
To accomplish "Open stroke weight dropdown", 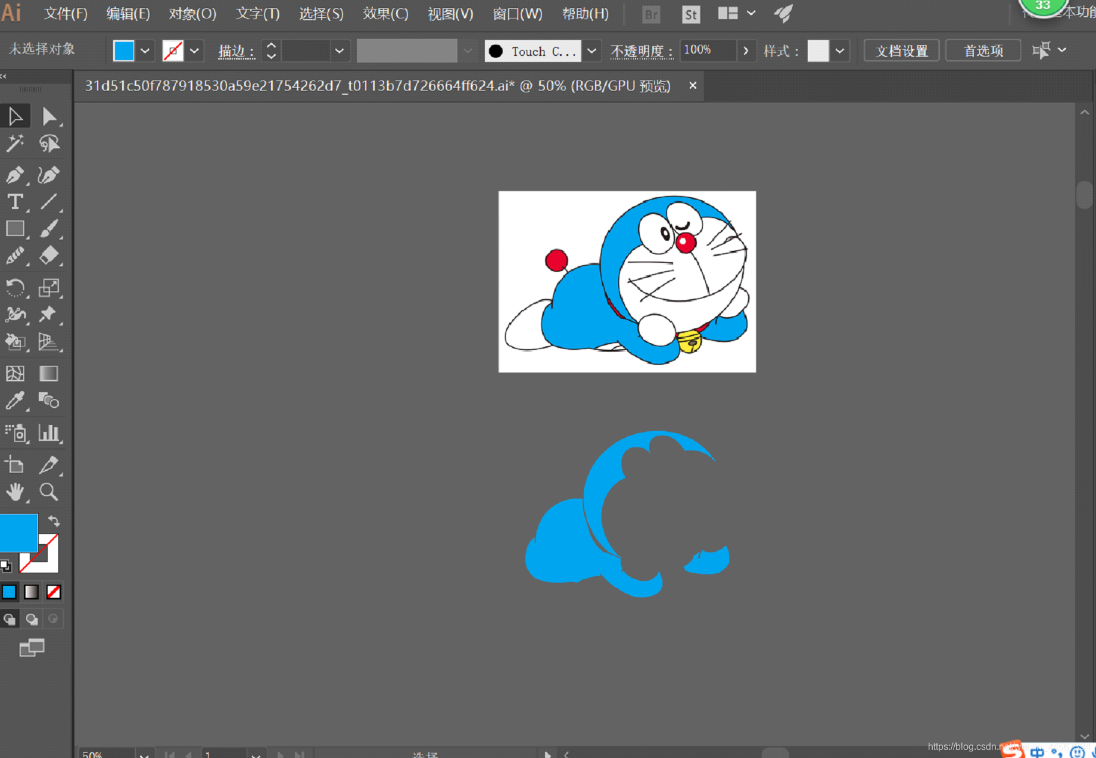I will click(x=340, y=51).
